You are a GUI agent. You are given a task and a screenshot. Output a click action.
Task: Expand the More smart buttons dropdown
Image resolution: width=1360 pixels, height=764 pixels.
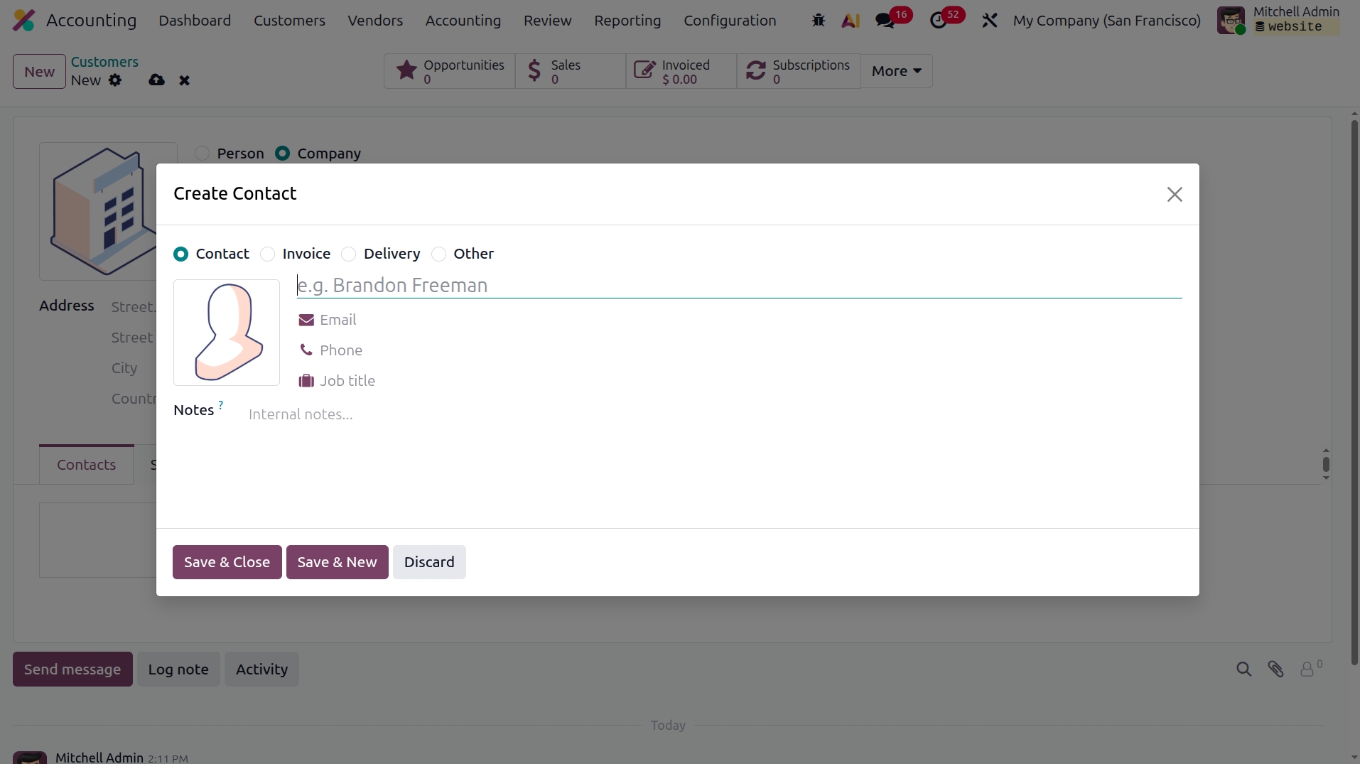pos(897,71)
